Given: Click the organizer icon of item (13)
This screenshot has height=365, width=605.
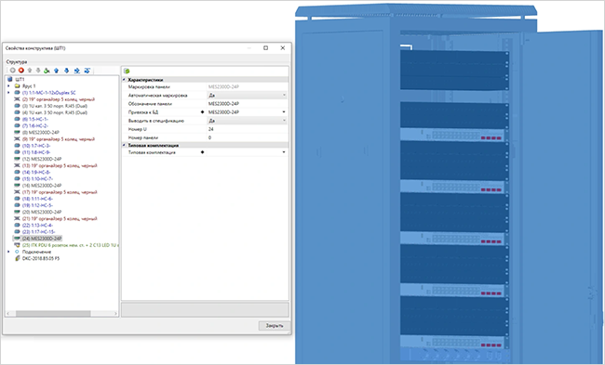Looking at the screenshot, I should click(x=17, y=165).
